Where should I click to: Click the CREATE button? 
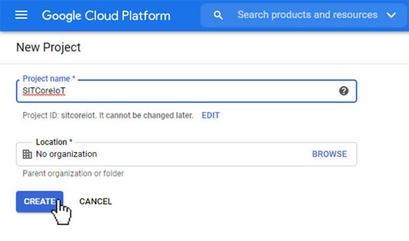tap(39, 201)
